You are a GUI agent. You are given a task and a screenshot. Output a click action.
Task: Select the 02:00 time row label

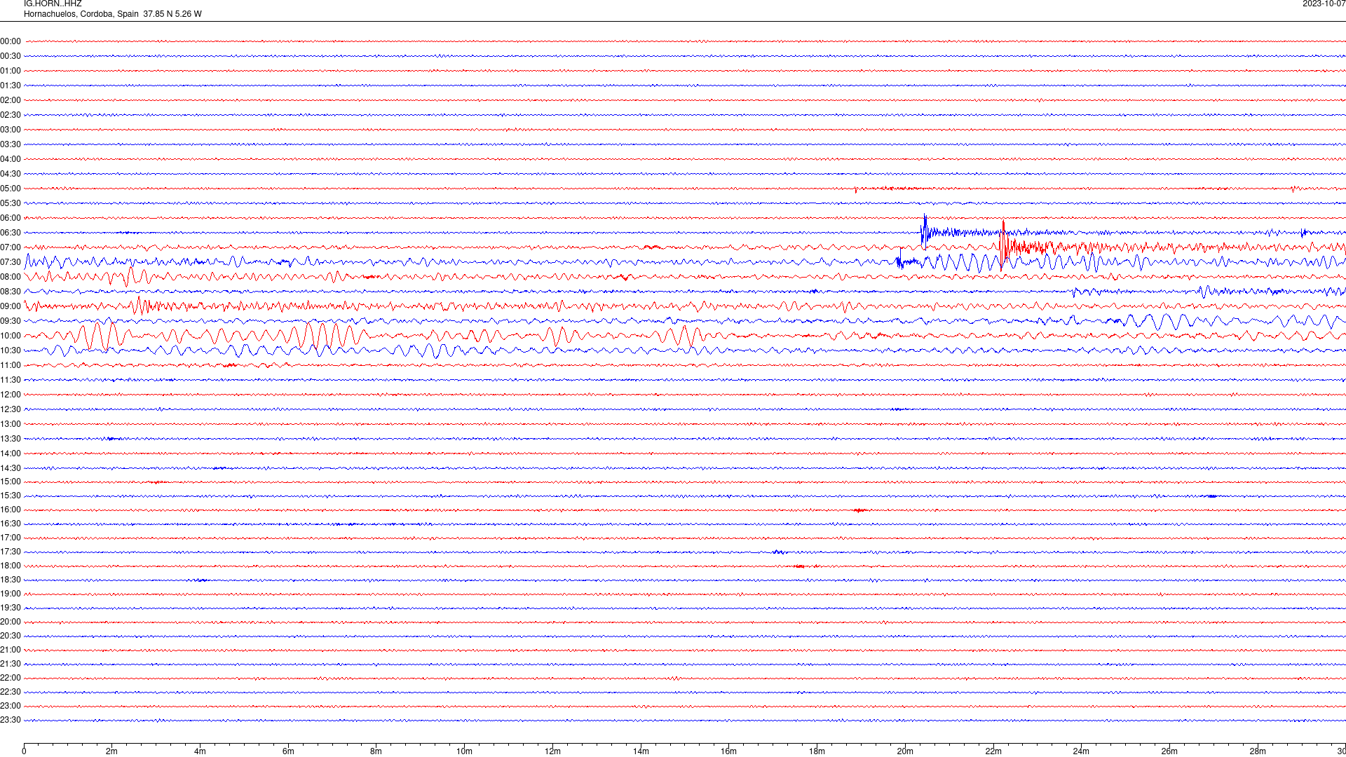coord(11,100)
